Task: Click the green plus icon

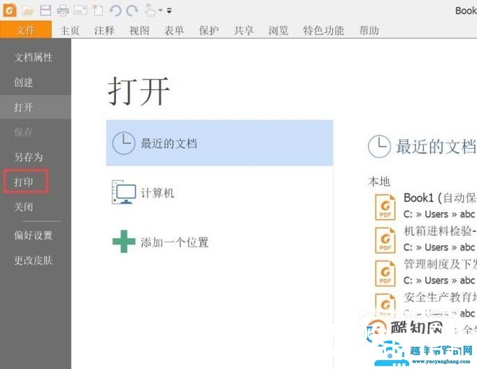Action: tap(124, 241)
